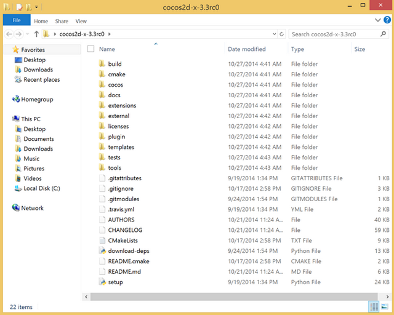Open Local Disk (C:) in navigation pane

pos(42,188)
